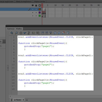Image resolution: width=102 pixels, height=102 pixels.
Task: Click the purple layer outline color swatch
Action: (x=40, y=12)
